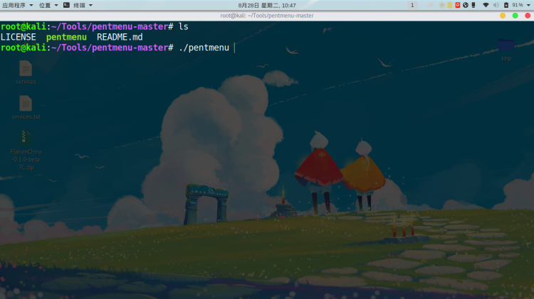The height and width of the screenshot is (299, 534).
Task: Expand the 位置 menu dropdown arrow
Action: coord(56,5)
